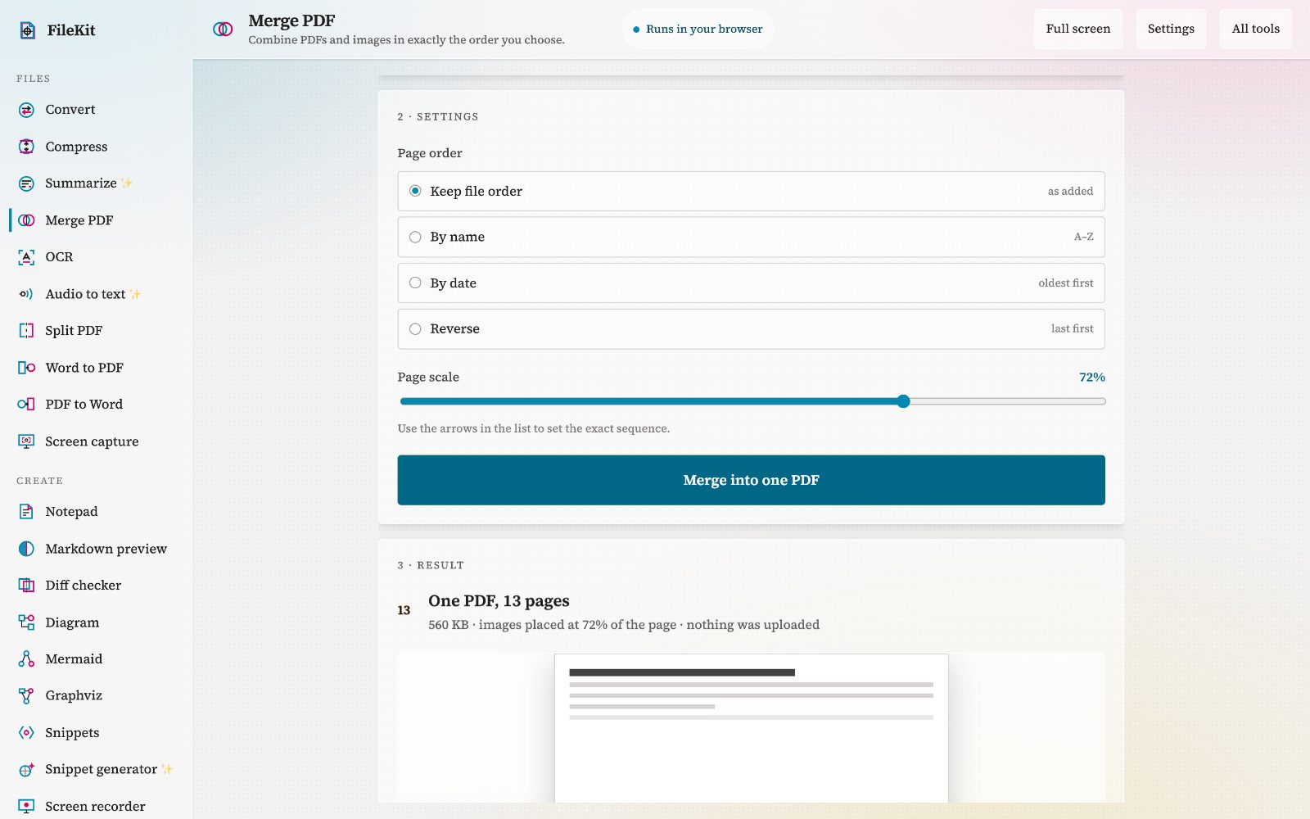Click the Audio to text icon
The height and width of the screenshot is (819, 1310).
(26, 294)
